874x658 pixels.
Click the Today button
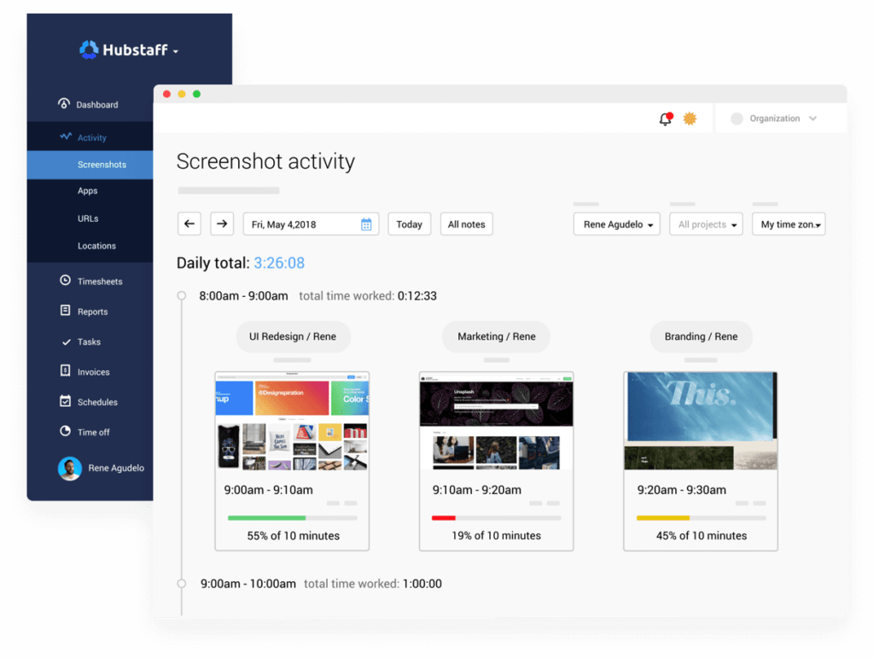pos(409,224)
